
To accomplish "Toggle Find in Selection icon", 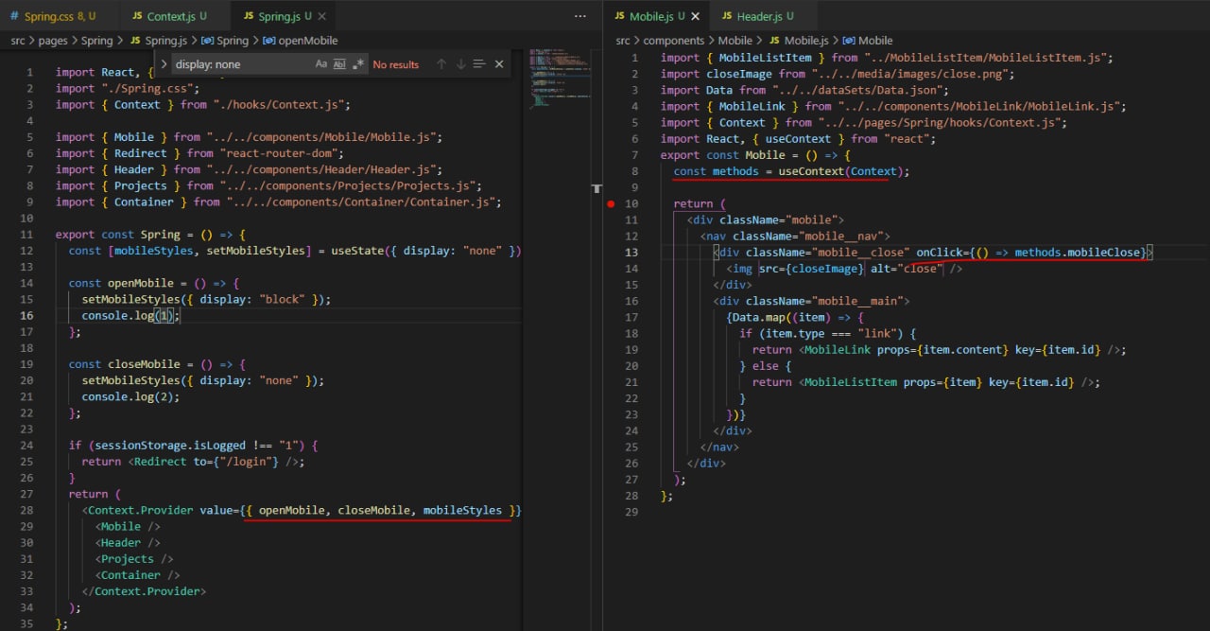I will 479,64.
